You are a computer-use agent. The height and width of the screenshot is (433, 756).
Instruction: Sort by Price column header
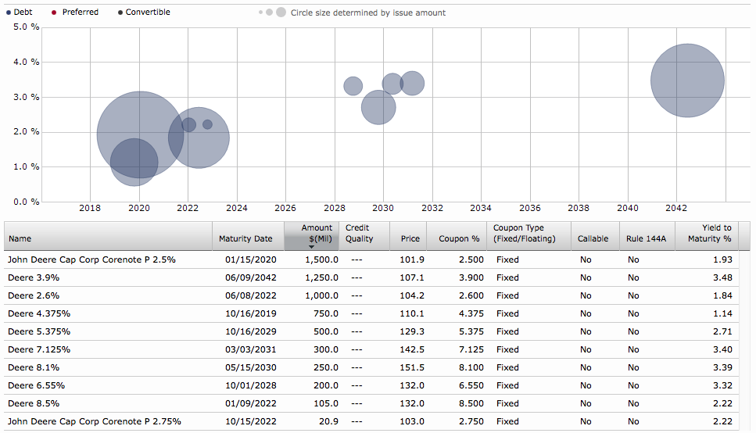(408, 236)
